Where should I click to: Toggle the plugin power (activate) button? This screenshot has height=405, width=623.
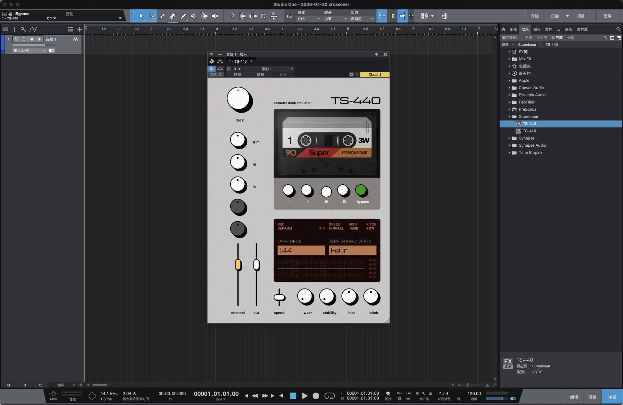coord(212,69)
